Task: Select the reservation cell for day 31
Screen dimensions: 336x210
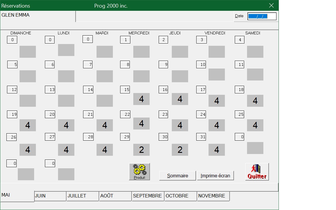Action: [x=217, y=150]
